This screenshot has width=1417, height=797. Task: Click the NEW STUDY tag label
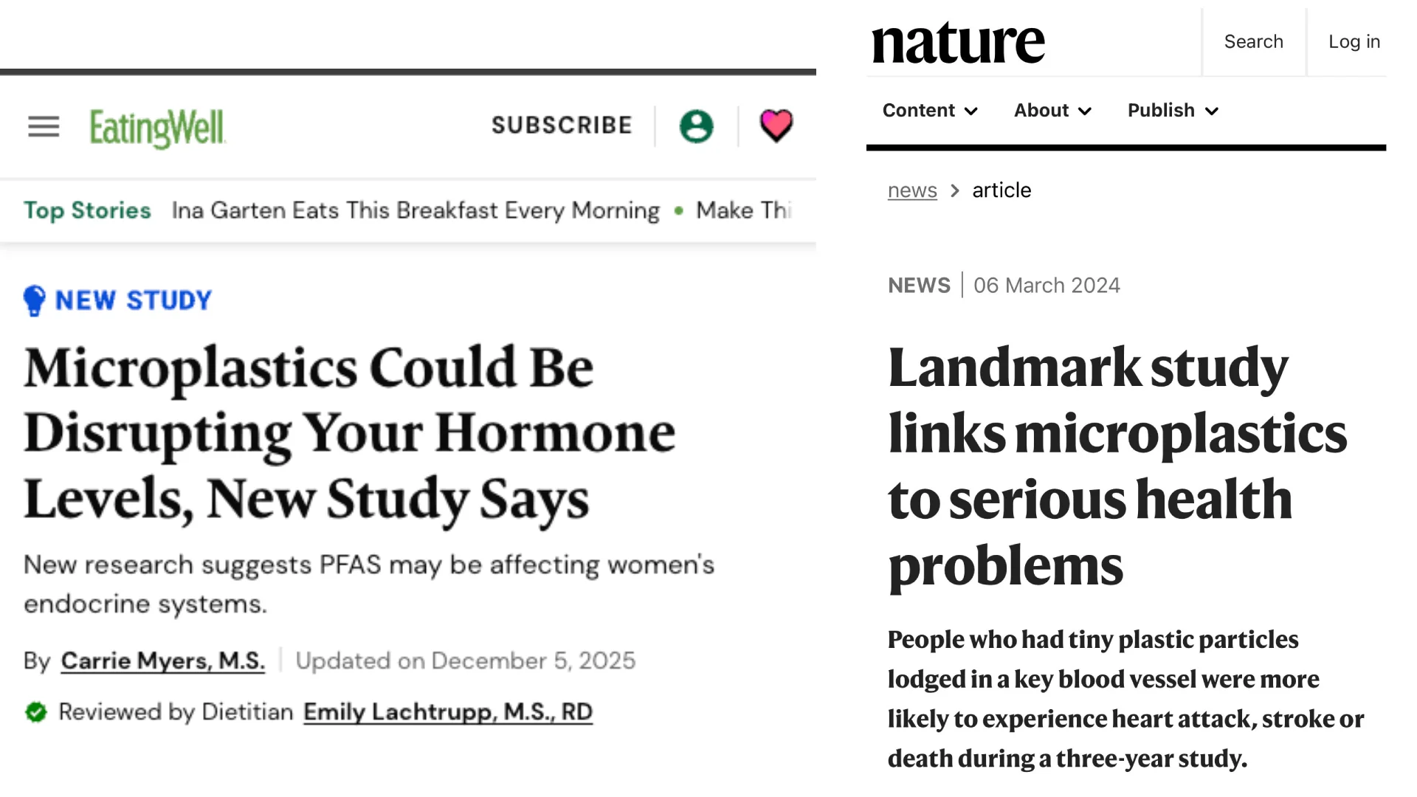coord(134,300)
